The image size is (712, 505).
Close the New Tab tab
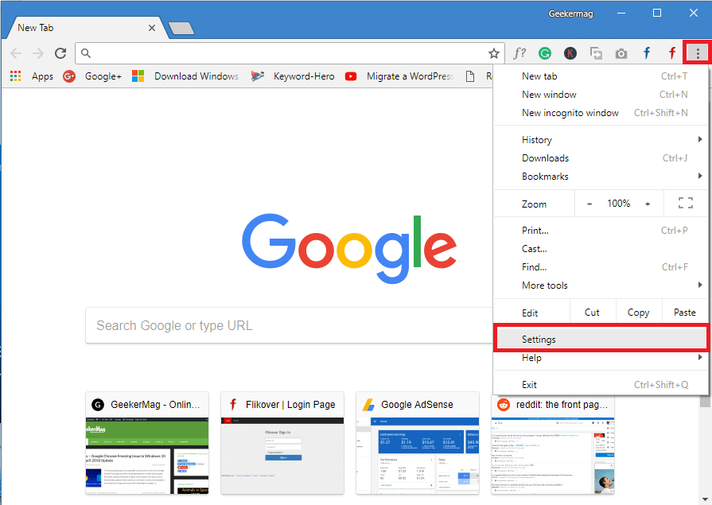tap(152, 28)
